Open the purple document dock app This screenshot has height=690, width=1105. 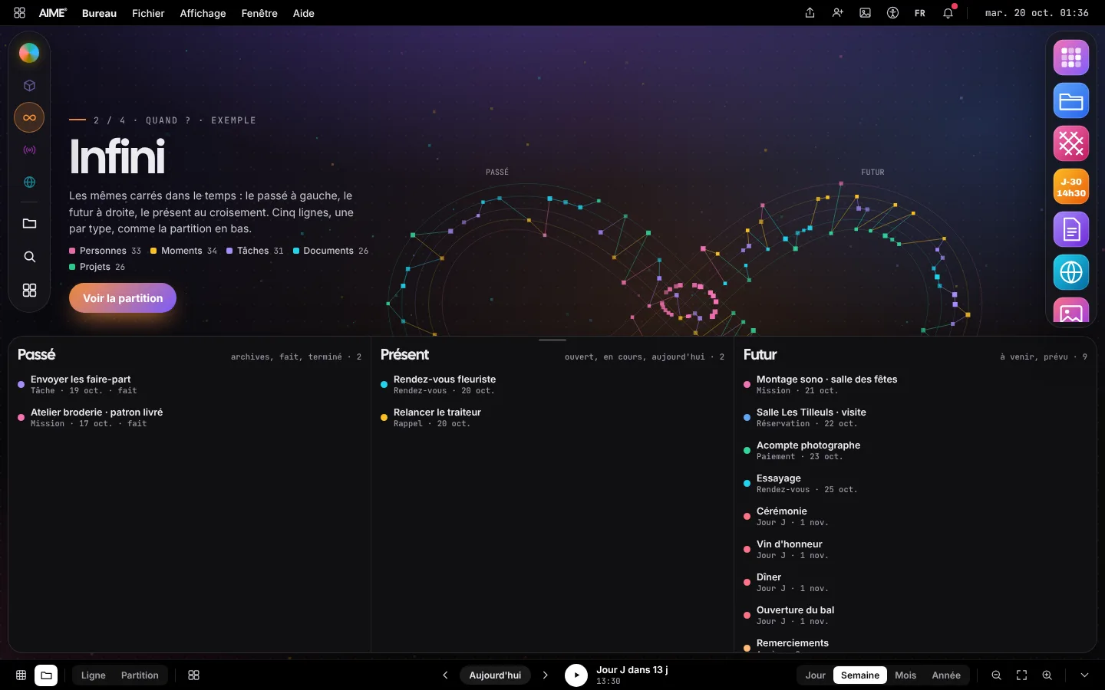pos(1071,229)
